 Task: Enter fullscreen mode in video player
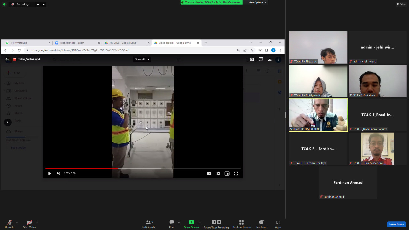point(236,173)
